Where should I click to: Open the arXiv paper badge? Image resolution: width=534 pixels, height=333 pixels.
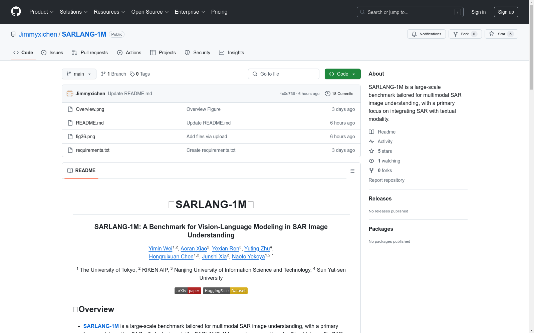[x=188, y=291]
